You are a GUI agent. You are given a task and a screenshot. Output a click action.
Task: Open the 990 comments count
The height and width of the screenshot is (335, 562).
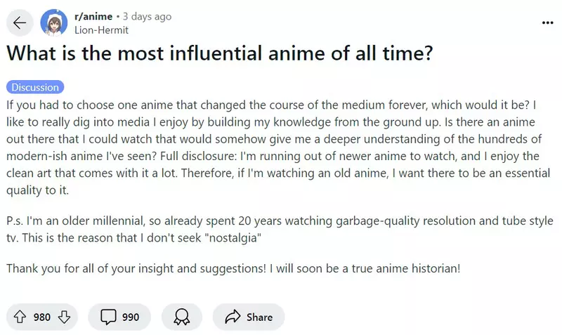point(131,317)
